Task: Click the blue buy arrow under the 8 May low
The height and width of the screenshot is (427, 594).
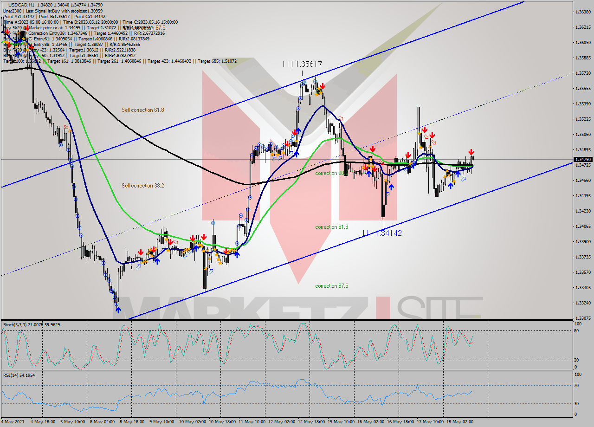Action: tap(118, 310)
